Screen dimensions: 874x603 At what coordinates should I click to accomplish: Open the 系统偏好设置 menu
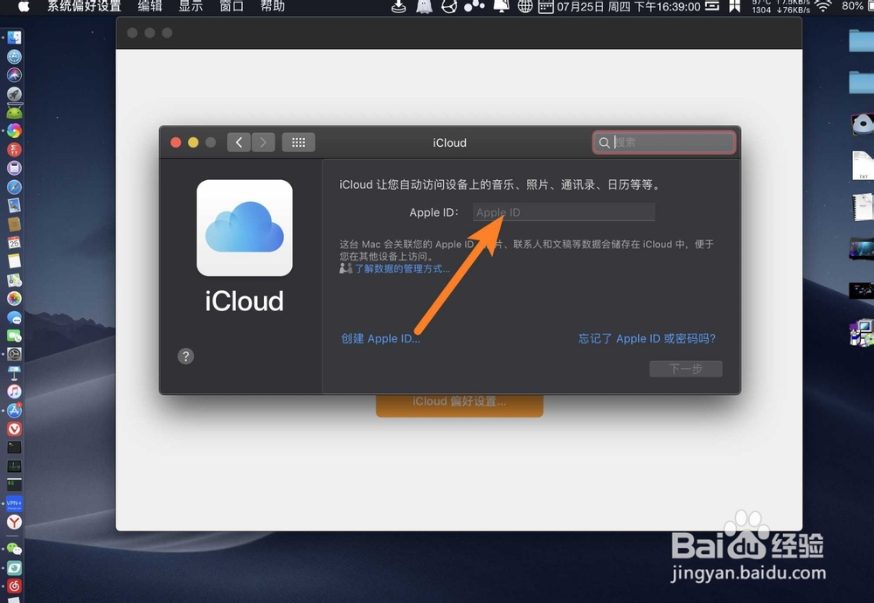84,6
